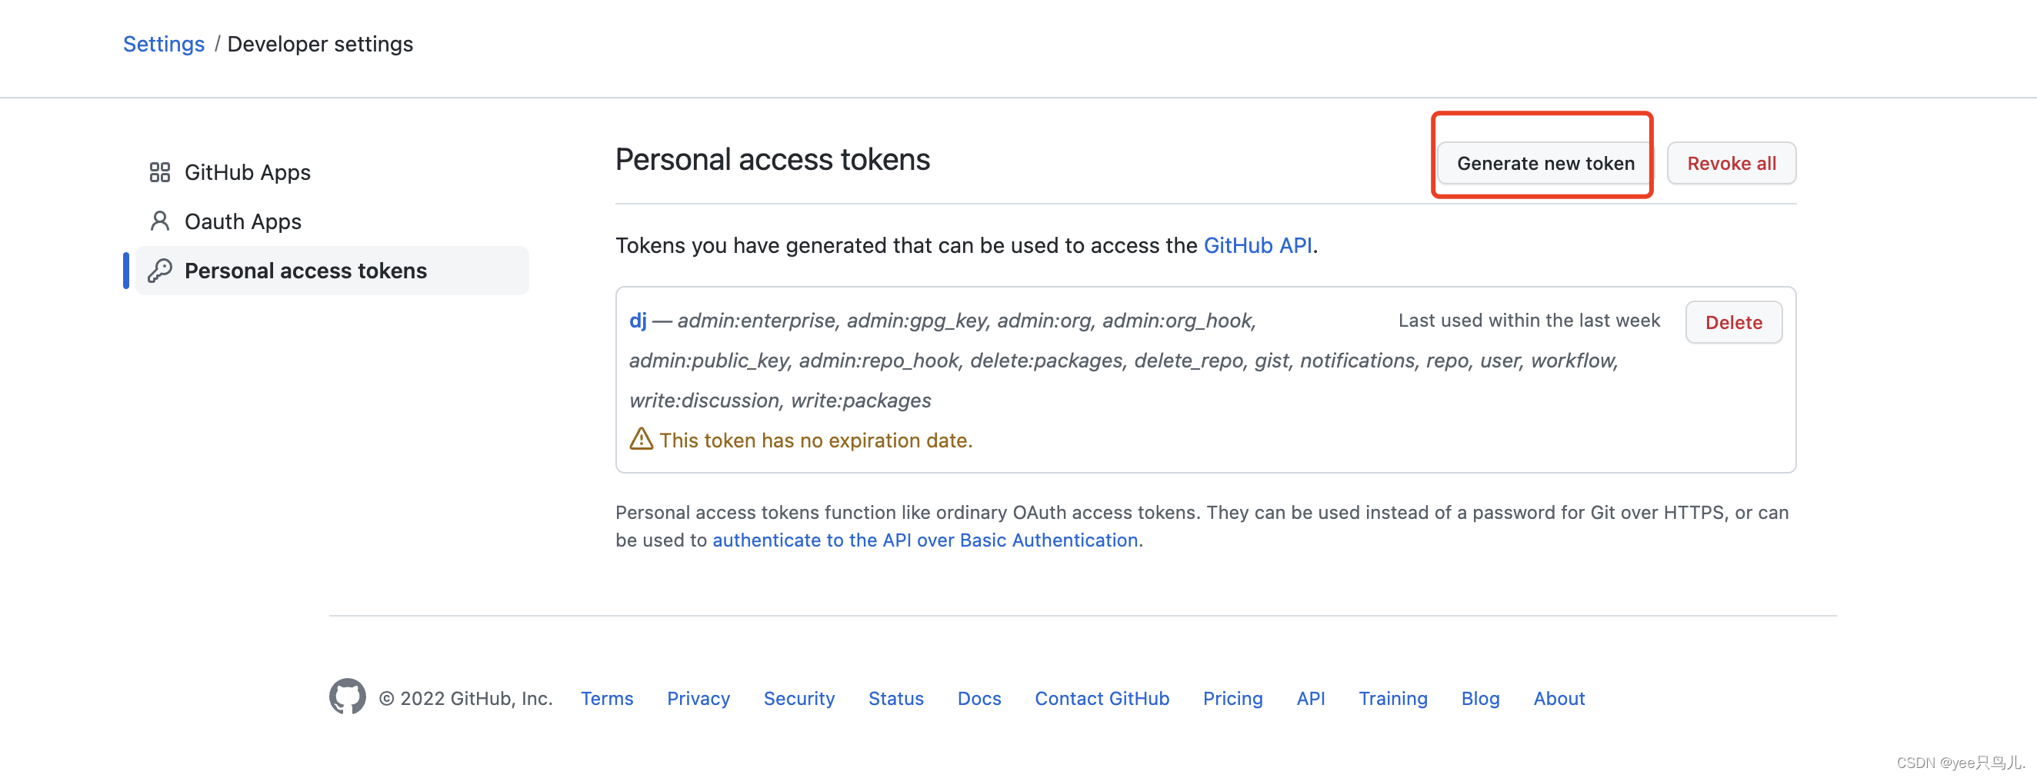Open the Oauth Apps sidebar item
Screen dimensions: 2037x778
pyautogui.click(x=332, y=221)
